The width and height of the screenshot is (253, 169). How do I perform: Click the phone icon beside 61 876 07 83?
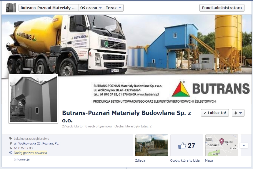coord(11,148)
